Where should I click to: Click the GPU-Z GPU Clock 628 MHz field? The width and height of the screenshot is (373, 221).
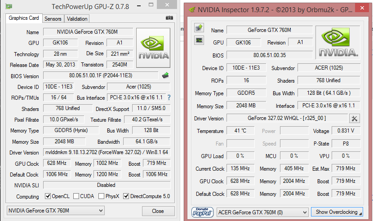point(57,163)
